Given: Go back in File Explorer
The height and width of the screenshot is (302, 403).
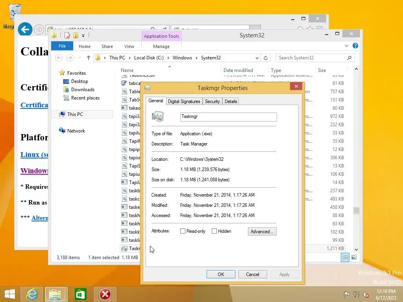Looking at the screenshot, I should click(x=59, y=58).
